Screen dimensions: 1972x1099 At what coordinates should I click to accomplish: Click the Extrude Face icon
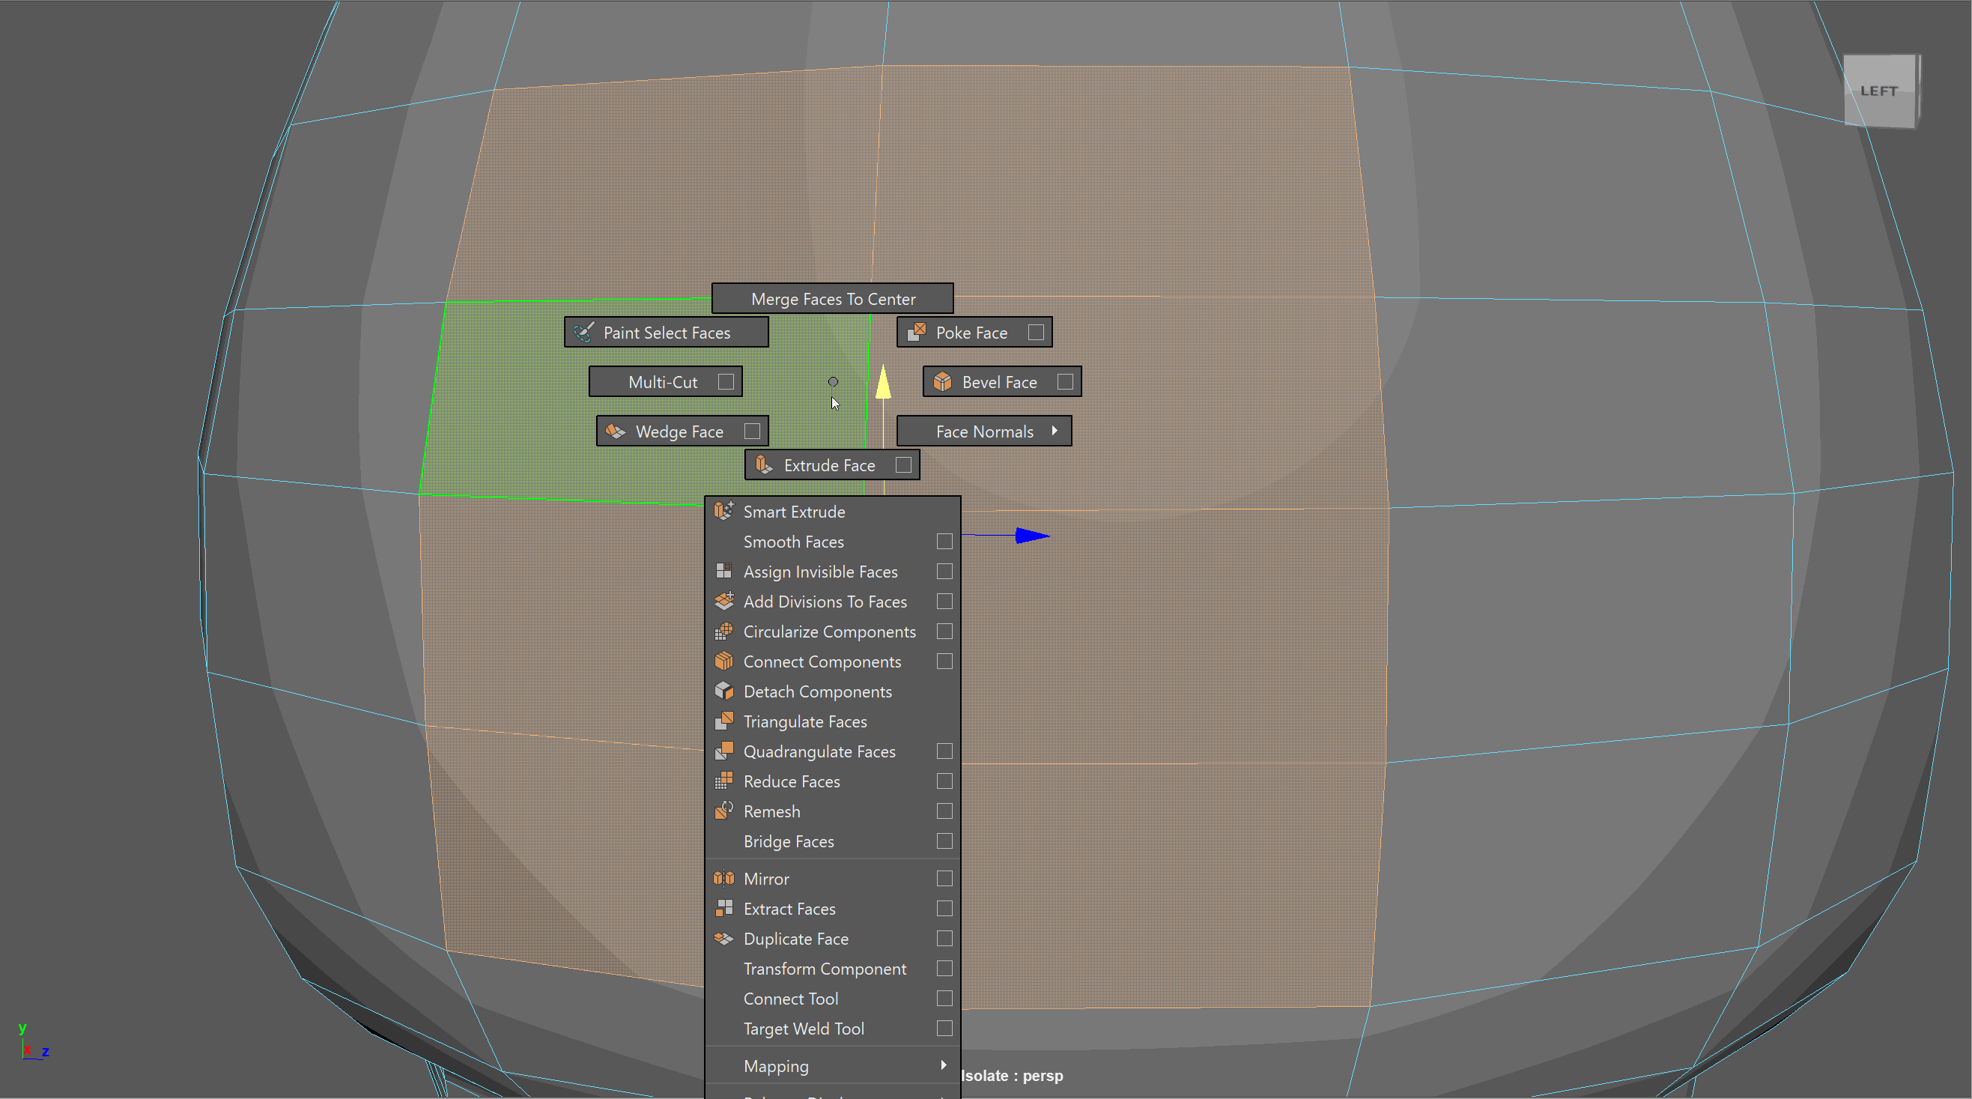pos(763,465)
